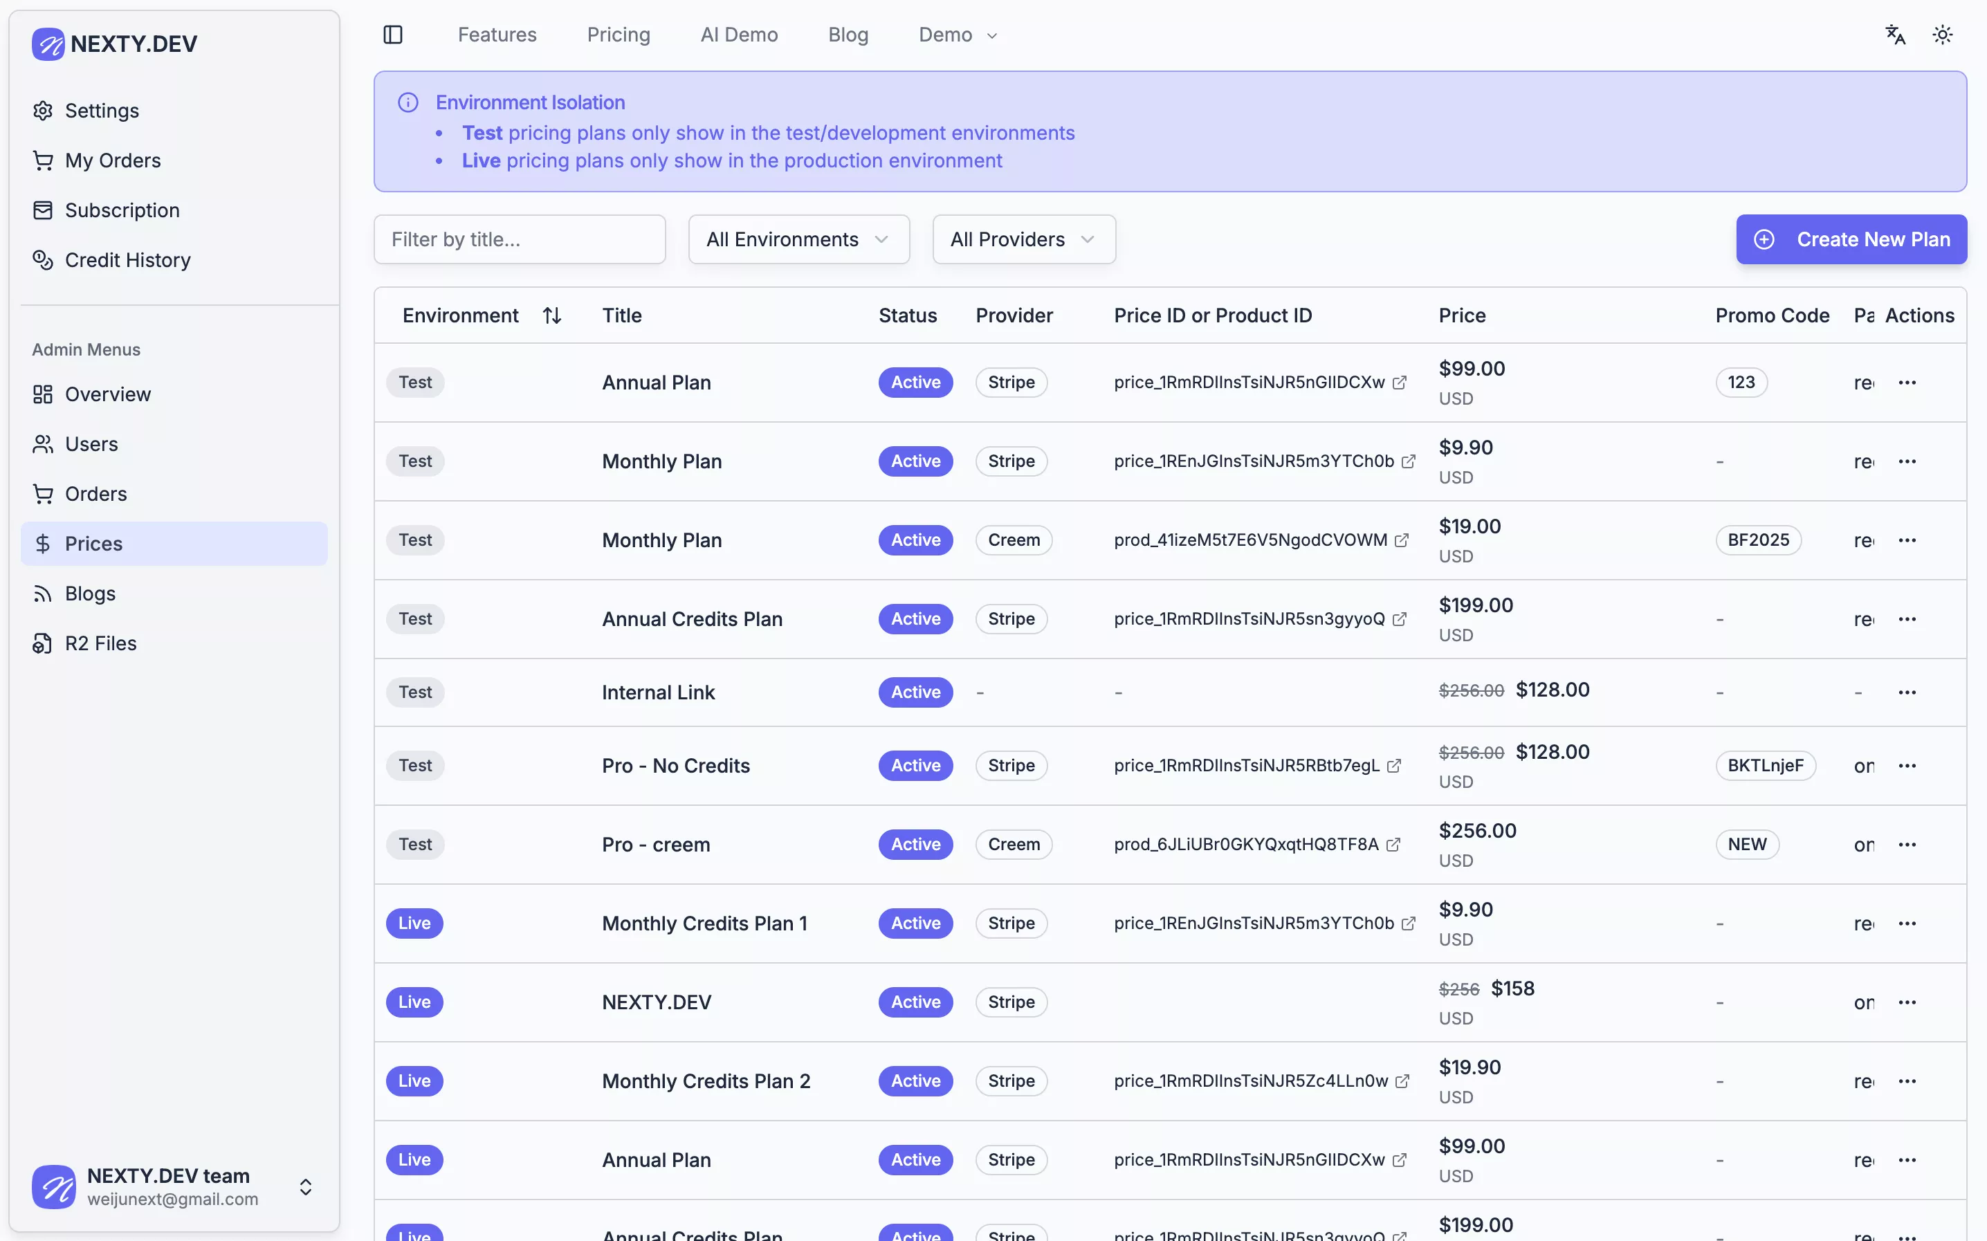Select the My Orders cart icon
Image resolution: width=1987 pixels, height=1241 pixels.
43,160
